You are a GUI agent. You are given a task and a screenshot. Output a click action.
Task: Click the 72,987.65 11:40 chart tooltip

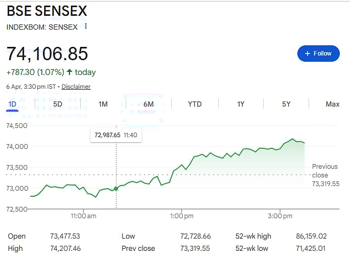click(x=115, y=135)
